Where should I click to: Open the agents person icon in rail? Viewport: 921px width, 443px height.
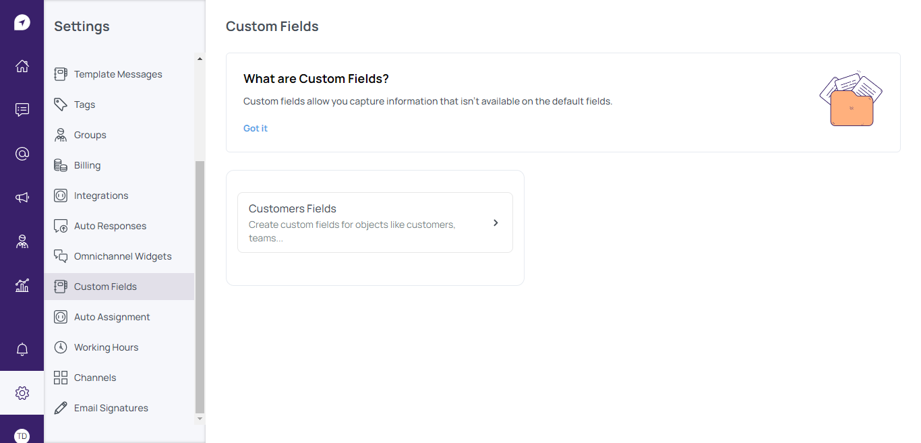22,241
